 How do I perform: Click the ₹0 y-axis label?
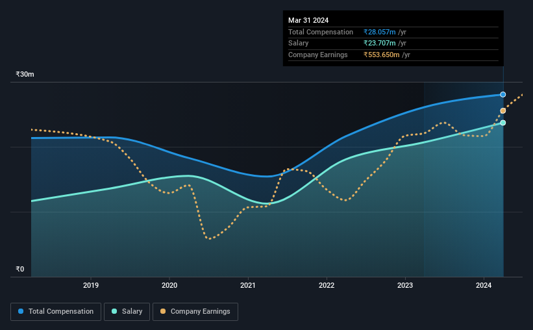click(19, 269)
